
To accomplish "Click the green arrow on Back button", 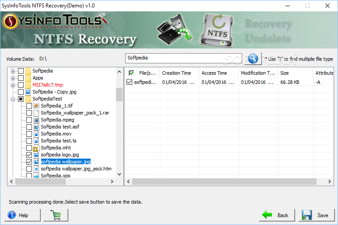I will (x=267, y=215).
